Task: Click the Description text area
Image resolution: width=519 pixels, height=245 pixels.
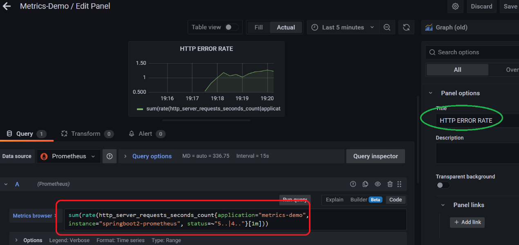Action: 477,153
